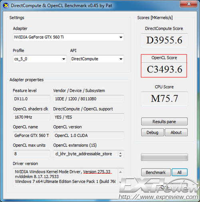Open the About dialog

click(176, 132)
